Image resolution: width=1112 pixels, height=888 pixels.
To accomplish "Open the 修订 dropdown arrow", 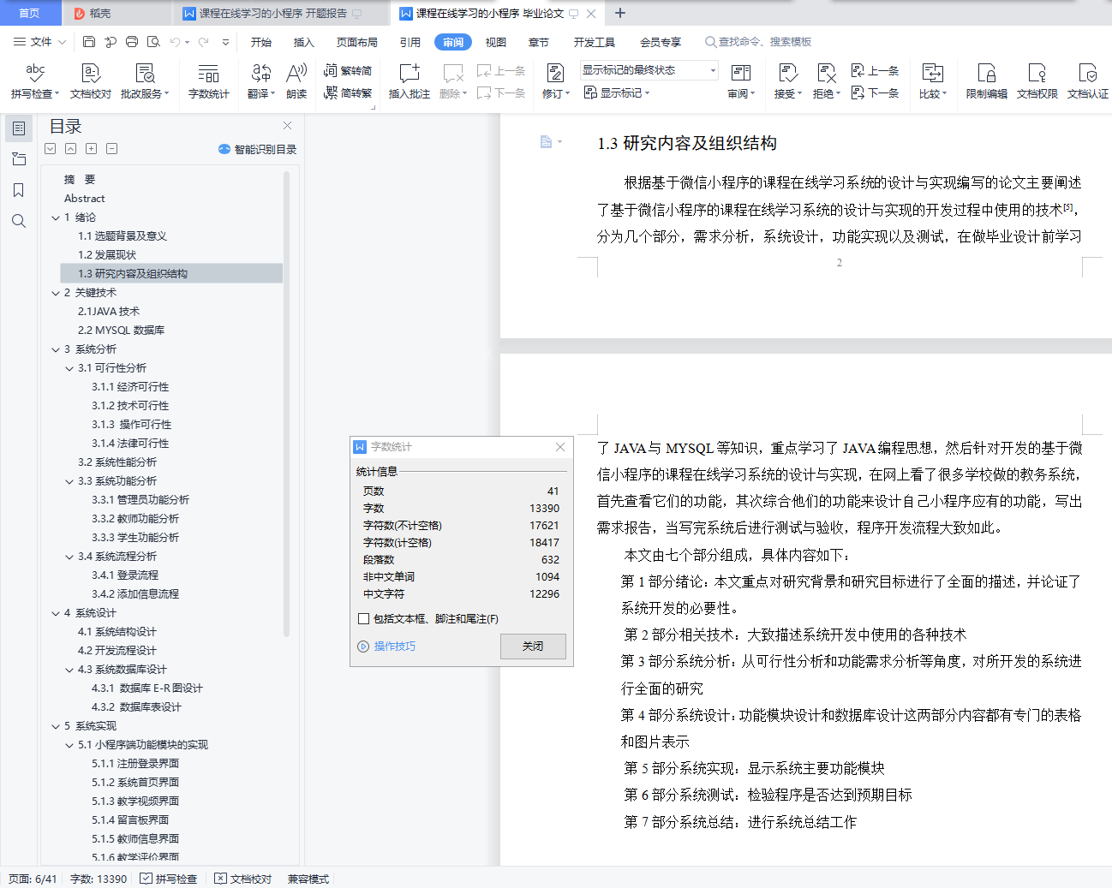I will 567,93.
